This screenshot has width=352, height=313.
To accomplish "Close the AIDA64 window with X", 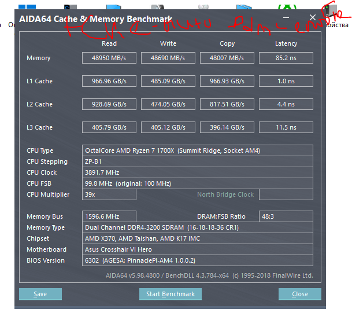I will click(313, 17).
